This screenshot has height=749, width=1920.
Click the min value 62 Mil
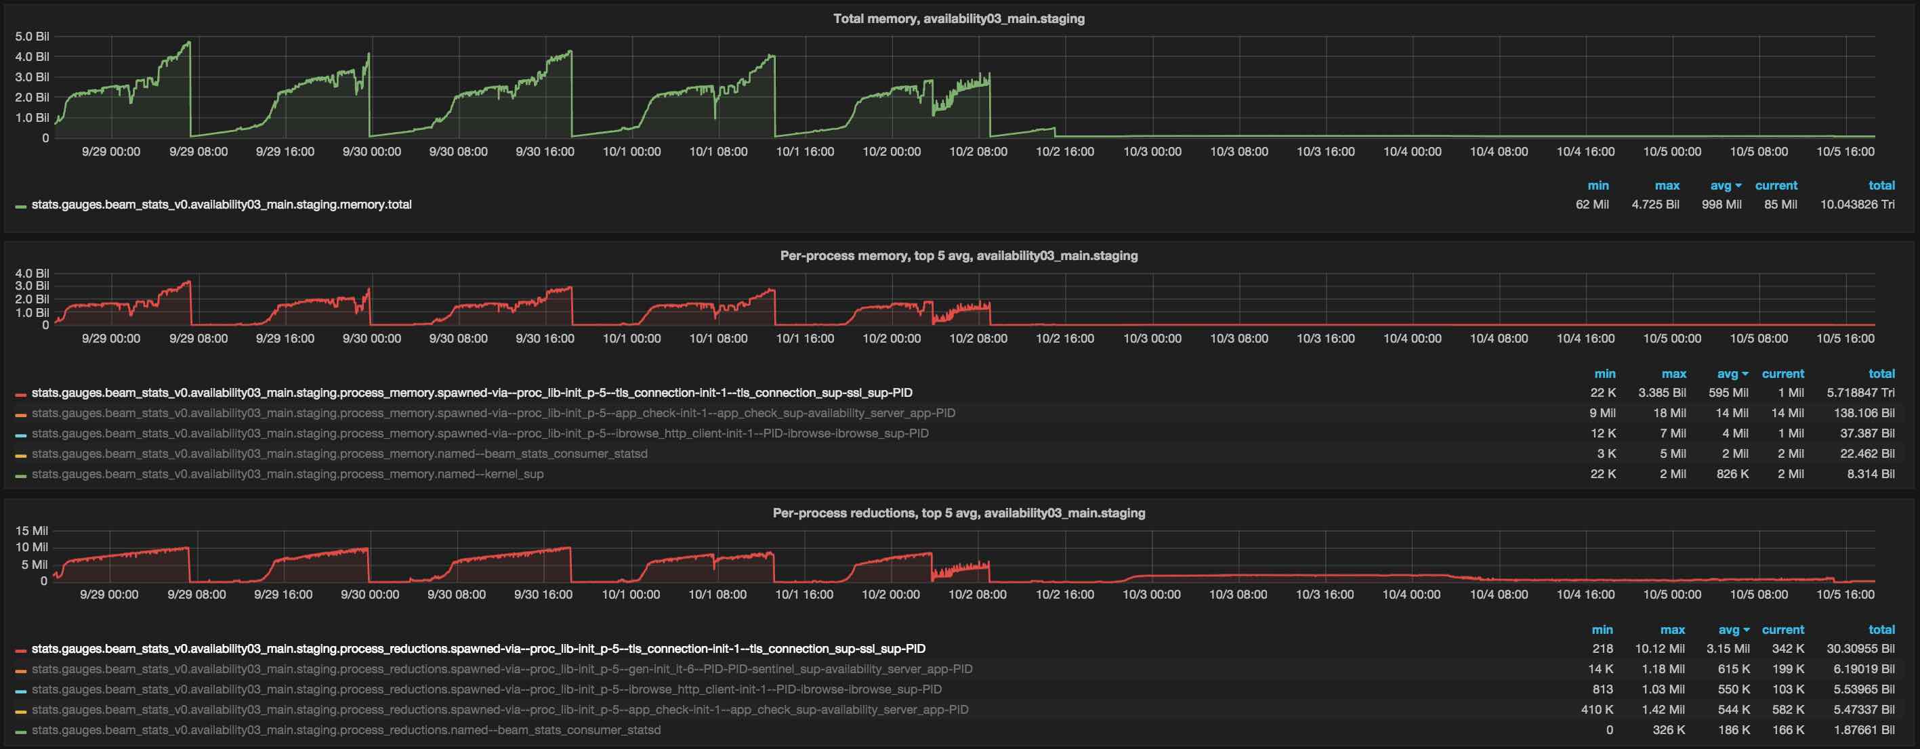click(x=1592, y=205)
